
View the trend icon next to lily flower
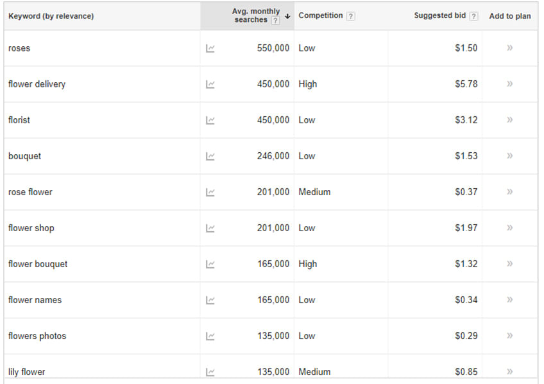tap(211, 371)
